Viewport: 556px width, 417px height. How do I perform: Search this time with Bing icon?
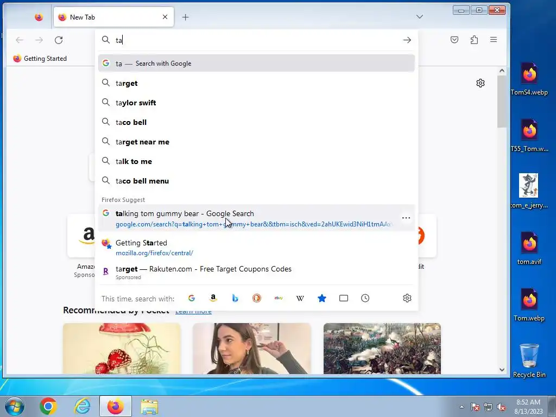(x=235, y=298)
